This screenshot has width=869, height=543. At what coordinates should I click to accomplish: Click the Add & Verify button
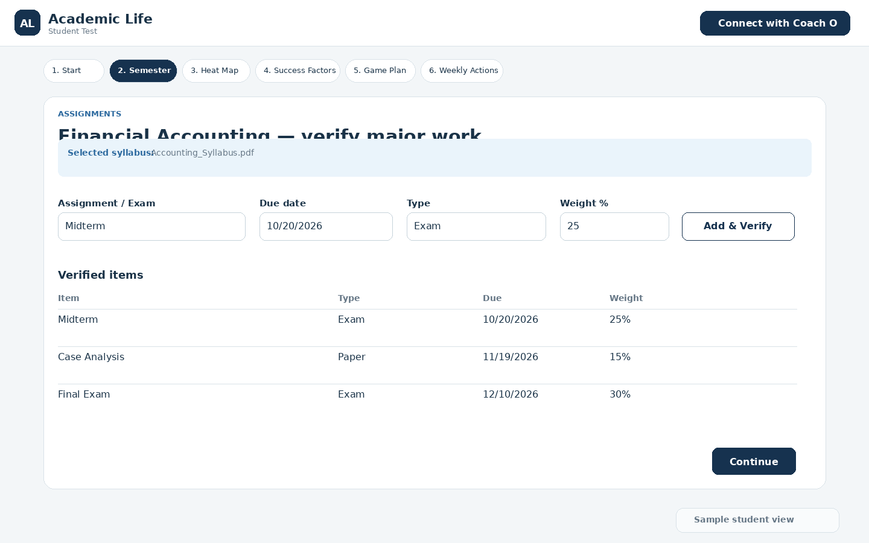coord(738,226)
